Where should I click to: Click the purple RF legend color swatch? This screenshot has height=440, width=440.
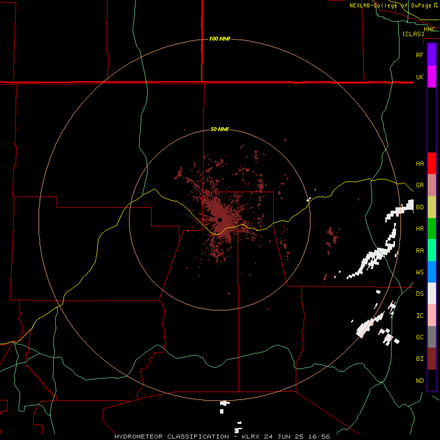click(432, 55)
